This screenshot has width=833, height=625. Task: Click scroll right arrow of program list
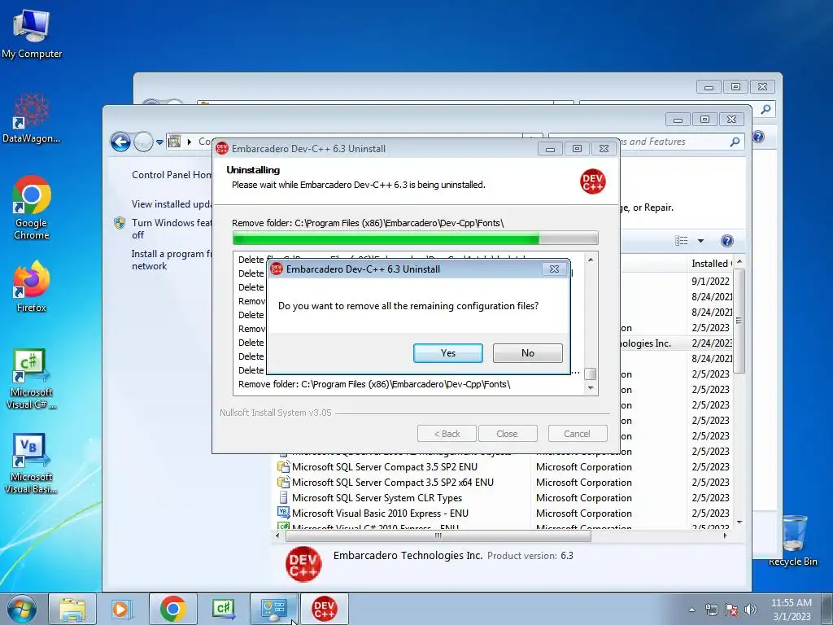tap(725, 535)
